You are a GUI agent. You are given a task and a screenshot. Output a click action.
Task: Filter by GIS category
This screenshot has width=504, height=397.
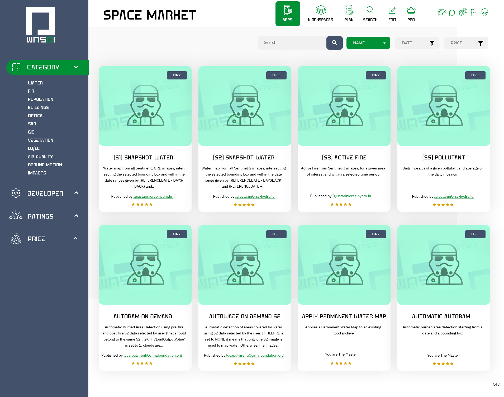tap(31, 132)
